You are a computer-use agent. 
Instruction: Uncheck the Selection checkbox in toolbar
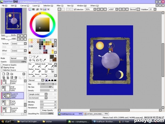tap(75, 9)
